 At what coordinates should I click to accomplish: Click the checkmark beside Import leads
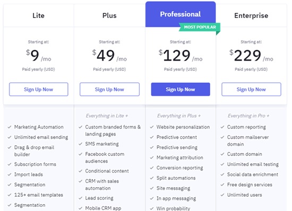(10, 175)
